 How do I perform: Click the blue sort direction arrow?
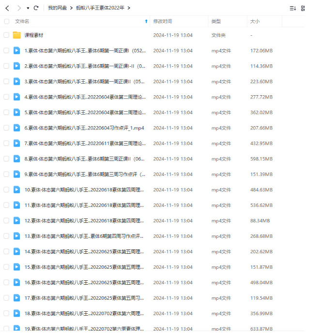(x=146, y=21)
